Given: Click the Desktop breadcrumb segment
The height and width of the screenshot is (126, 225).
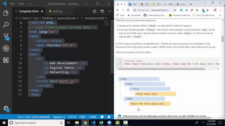Looking at the screenshot, I should pos(48,18).
